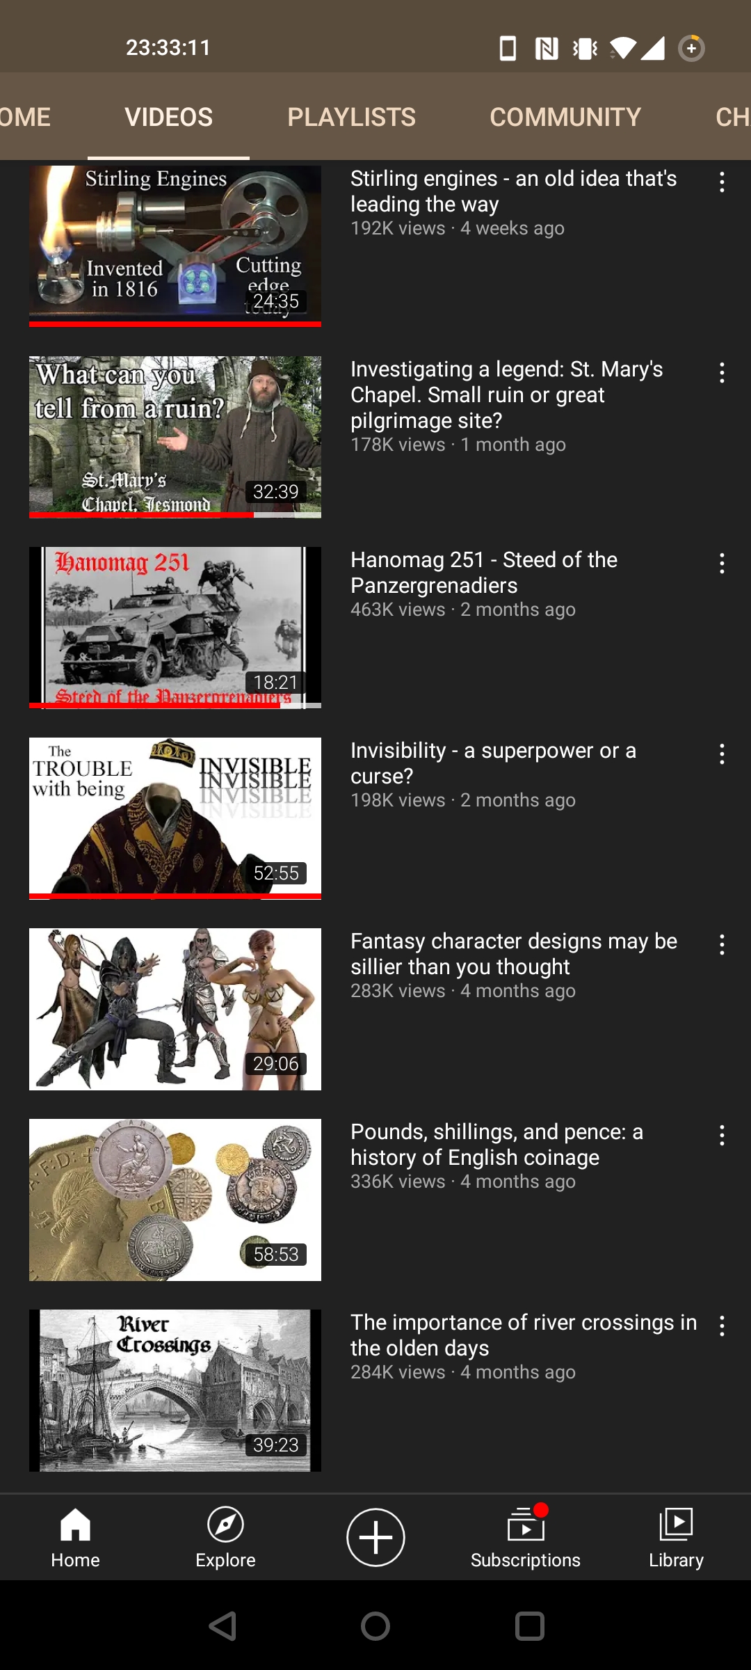Viewport: 751px width, 1670px height.
Task: Tap Android recent apps square button
Action: [x=529, y=1626]
